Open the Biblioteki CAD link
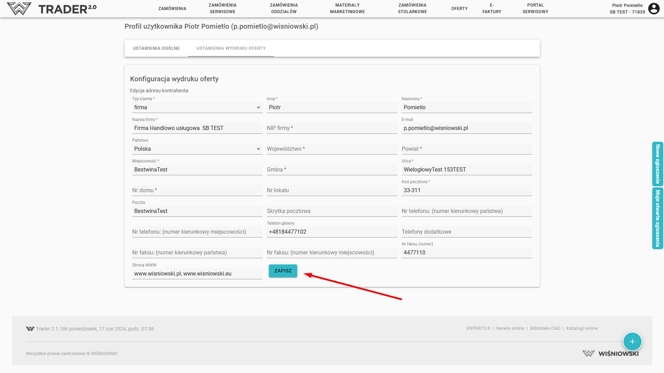The width and height of the screenshot is (664, 373). tap(545, 328)
